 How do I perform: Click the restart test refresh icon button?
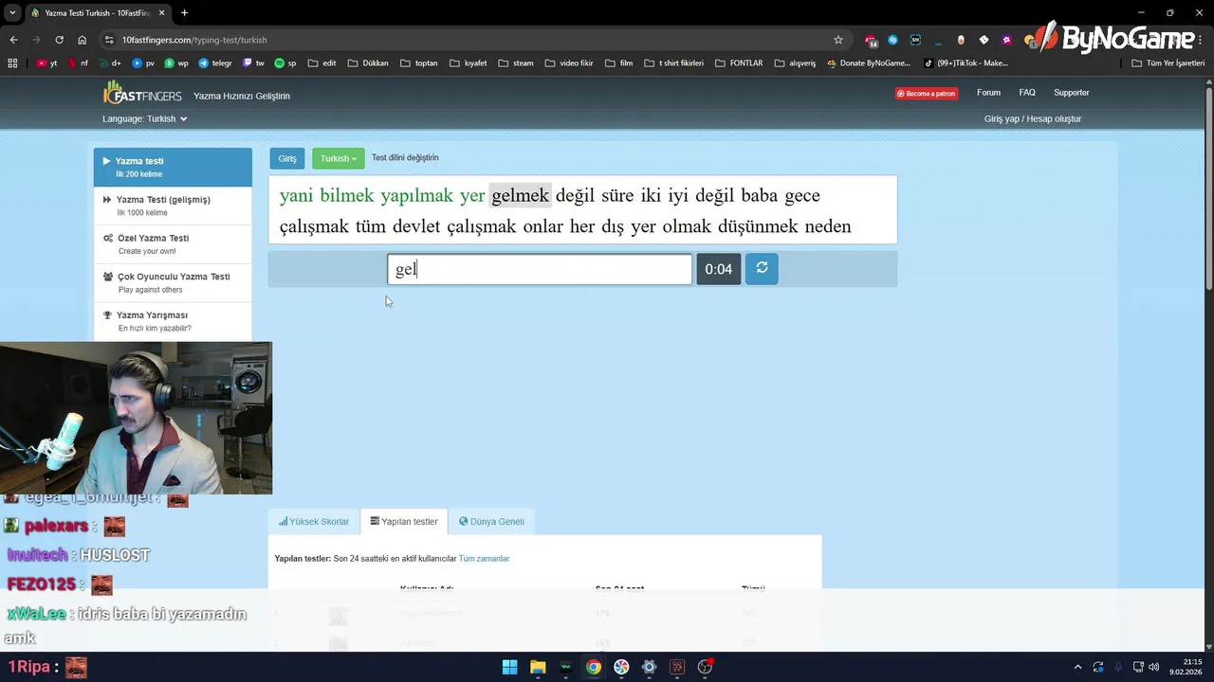pos(762,269)
